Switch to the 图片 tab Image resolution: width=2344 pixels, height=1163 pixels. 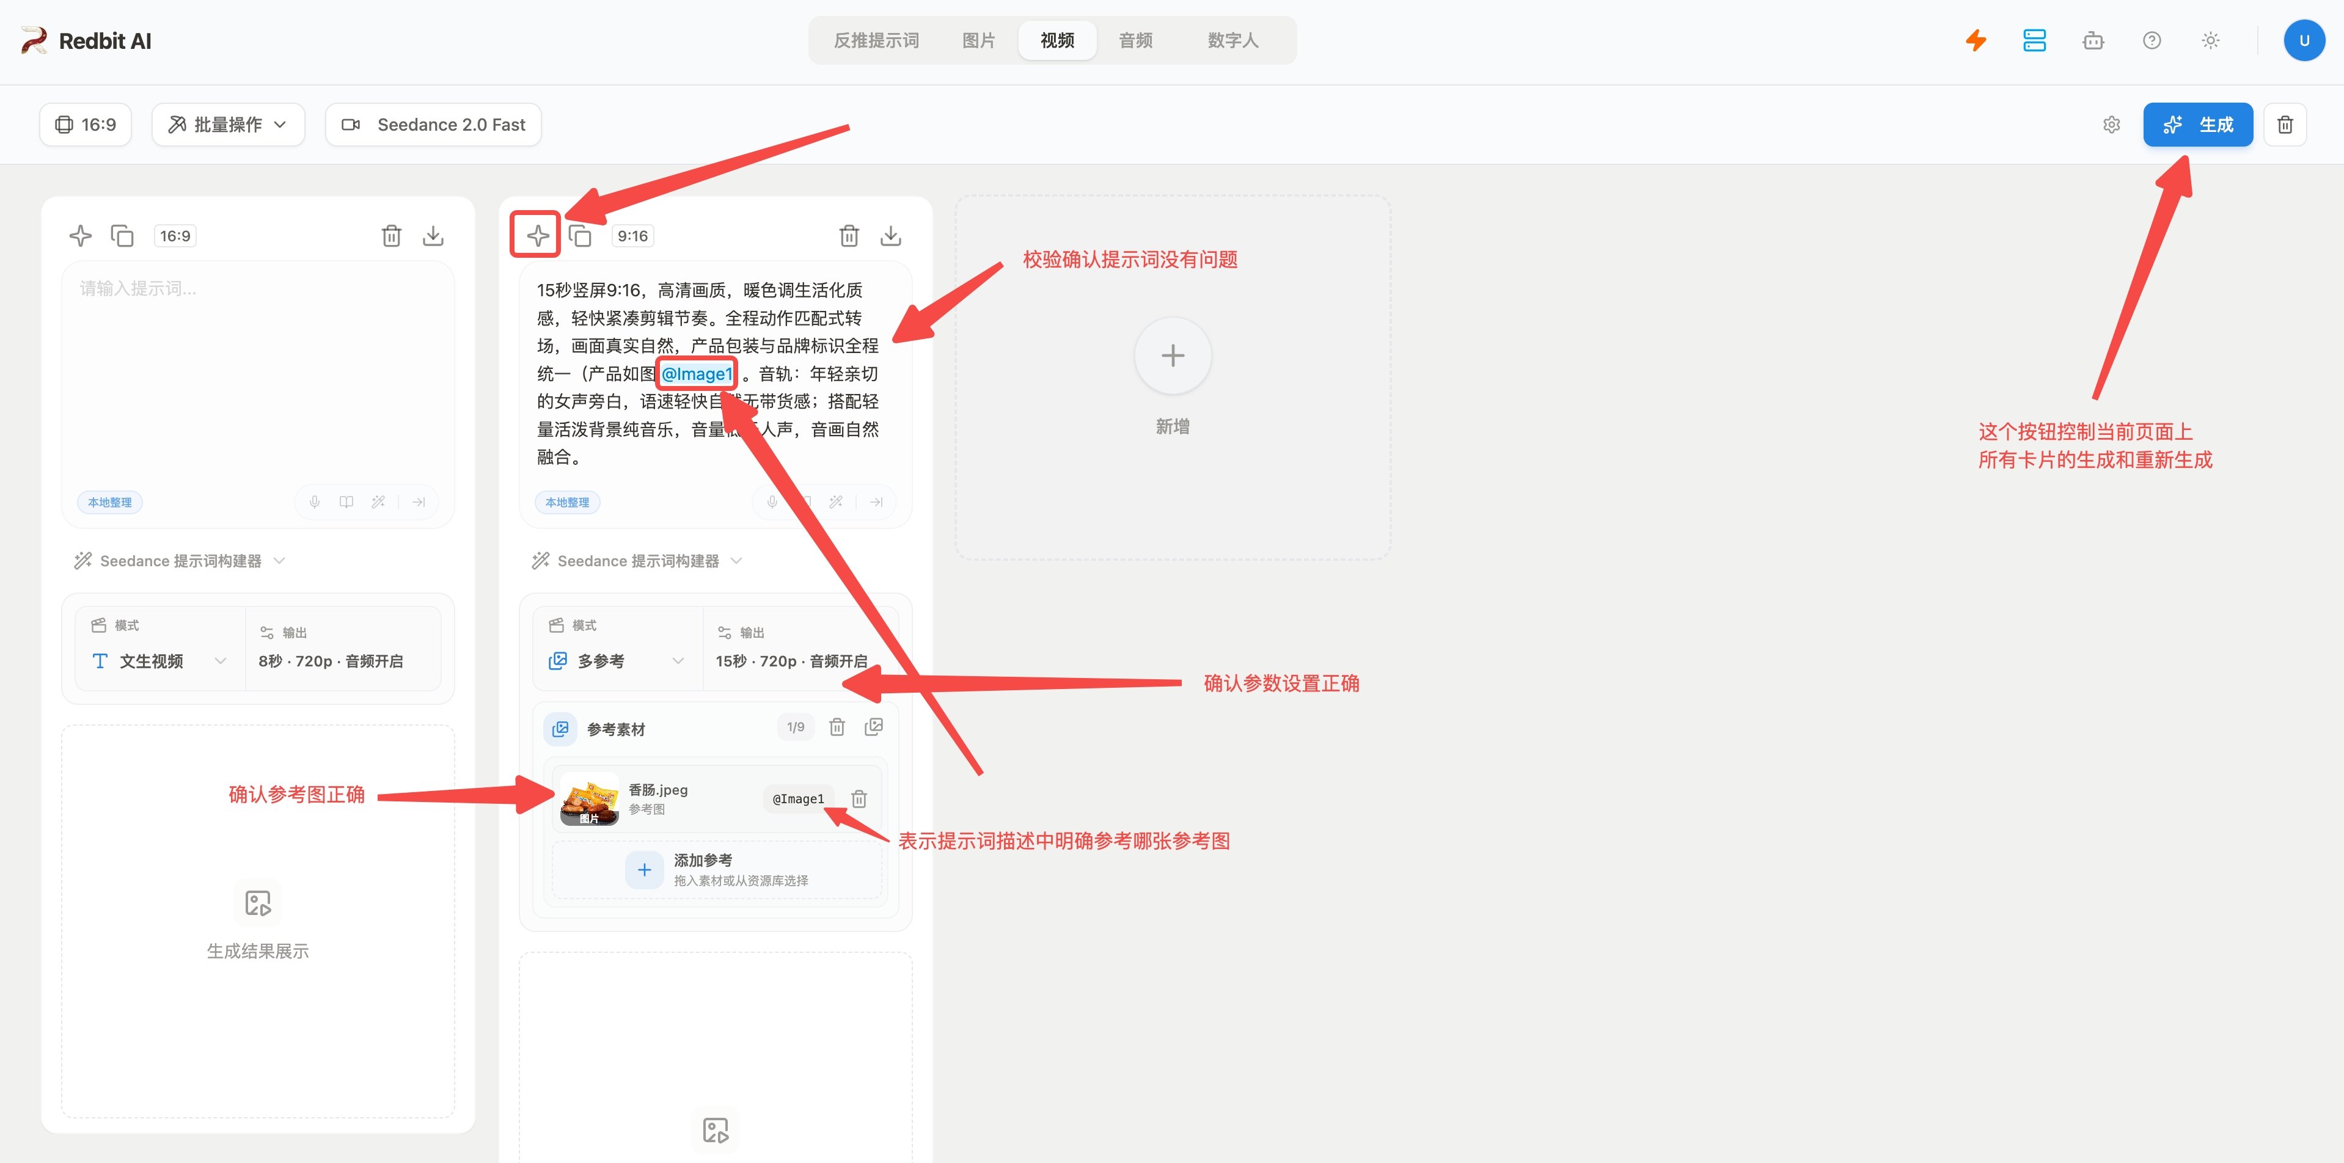(x=978, y=40)
